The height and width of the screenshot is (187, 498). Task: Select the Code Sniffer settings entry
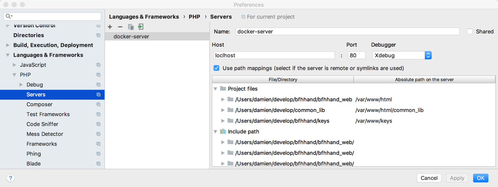pos(42,124)
